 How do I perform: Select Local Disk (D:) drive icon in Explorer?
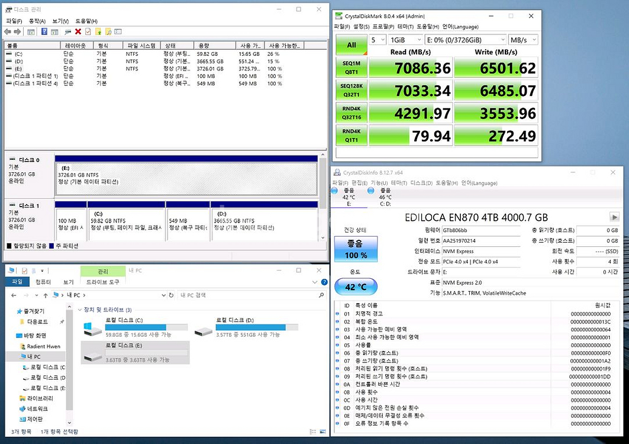point(203,331)
